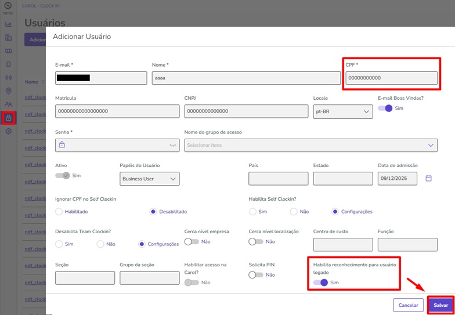Toggle the Ativo switch
Image resolution: width=455 pixels, height=315 pixels.
pyautogui.click(x=63, y=175)
